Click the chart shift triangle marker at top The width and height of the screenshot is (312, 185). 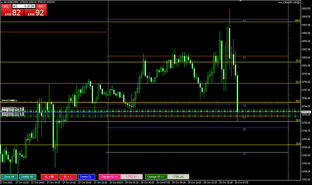point(241,1)
